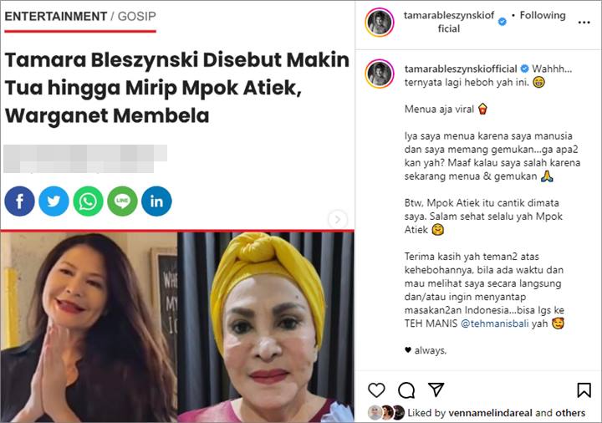Share the article via WhatsApp

pos(88,201)
